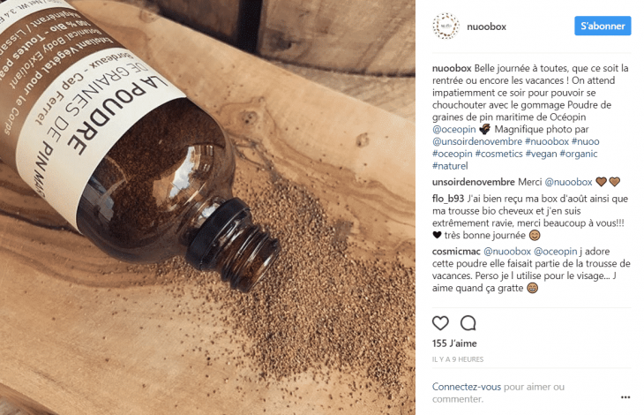Click the powder bottle post photo
This screenshot has height=415, width=644.
click(x=207, y=207)
